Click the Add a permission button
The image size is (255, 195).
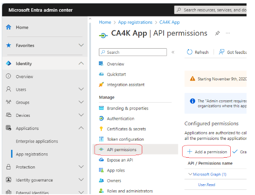click(207, 152)
